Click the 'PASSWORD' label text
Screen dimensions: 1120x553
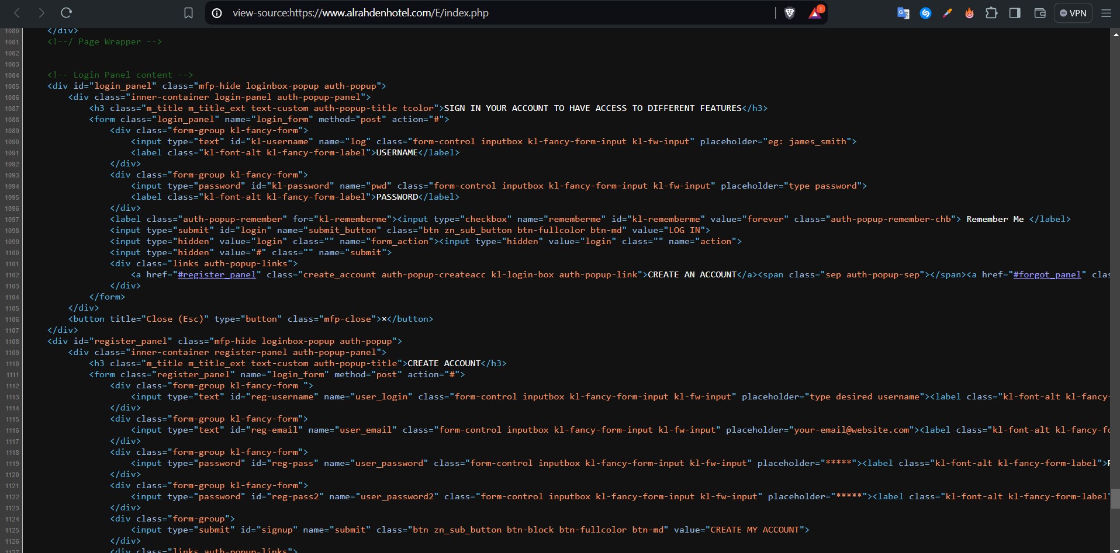click(x=397, y=197)
